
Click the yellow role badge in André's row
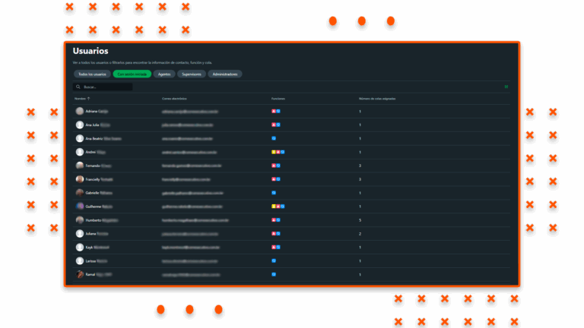[273, 152]
